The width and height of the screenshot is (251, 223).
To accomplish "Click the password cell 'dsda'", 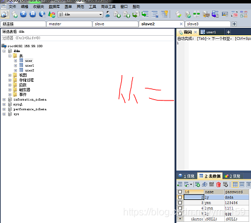I will pos(236,197).
